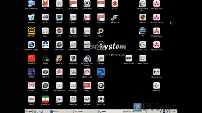Open the CHINA AUTO flag icon
202x113 pixels.
click(x=32, y=58)
